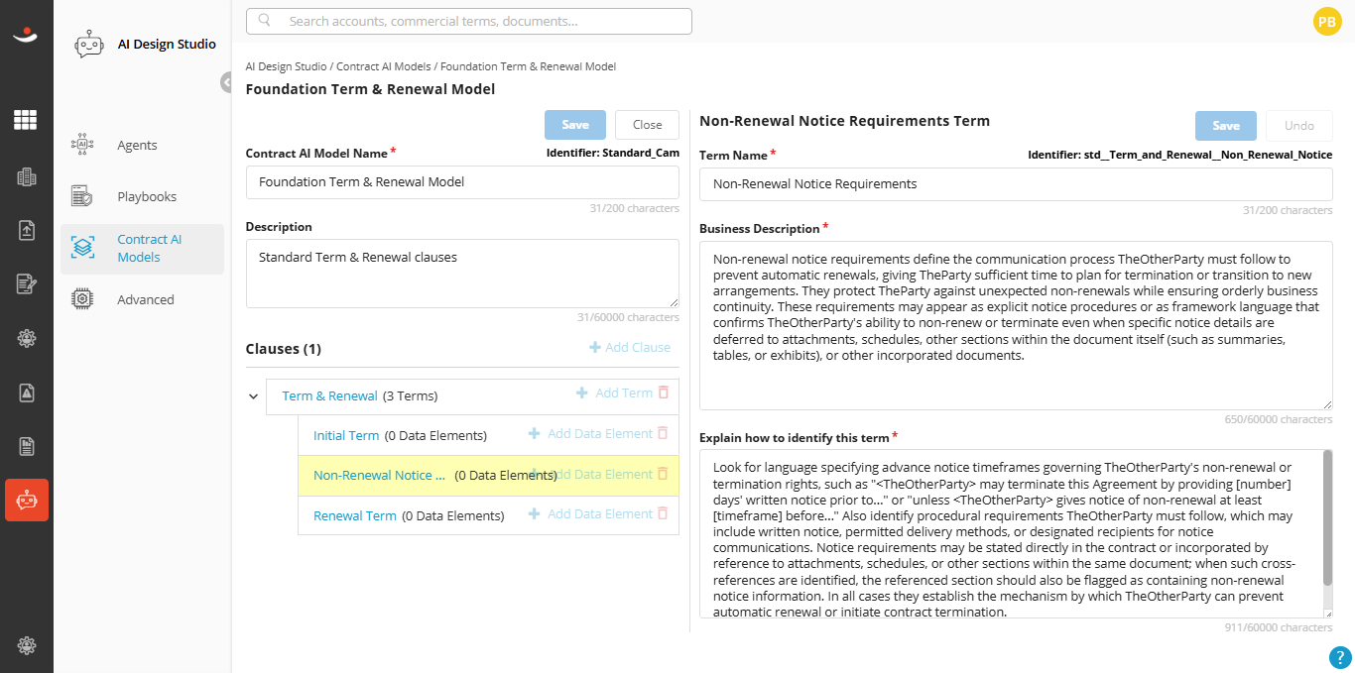Save the Non-Renewal Notice Requirements term
1355x673 pixels.
1226,126
